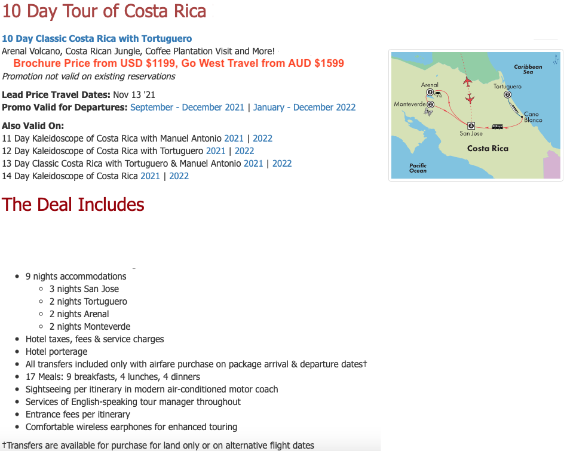
Task: Open 2022 link for 11 Day Kaleidoscope with Manuel Antonio
Action: (x=262, y=138)
